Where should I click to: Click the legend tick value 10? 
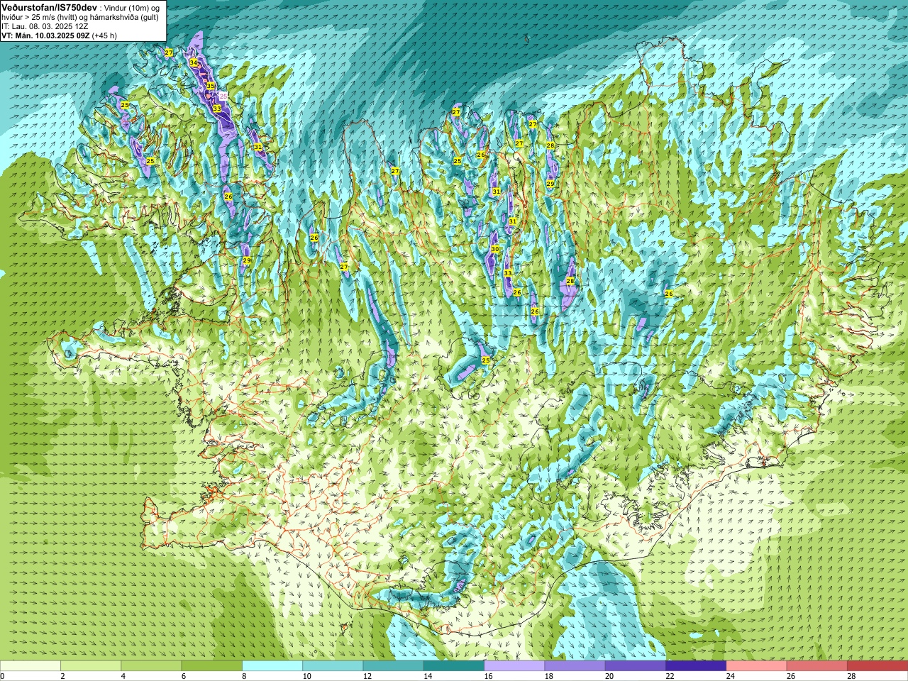307,676
